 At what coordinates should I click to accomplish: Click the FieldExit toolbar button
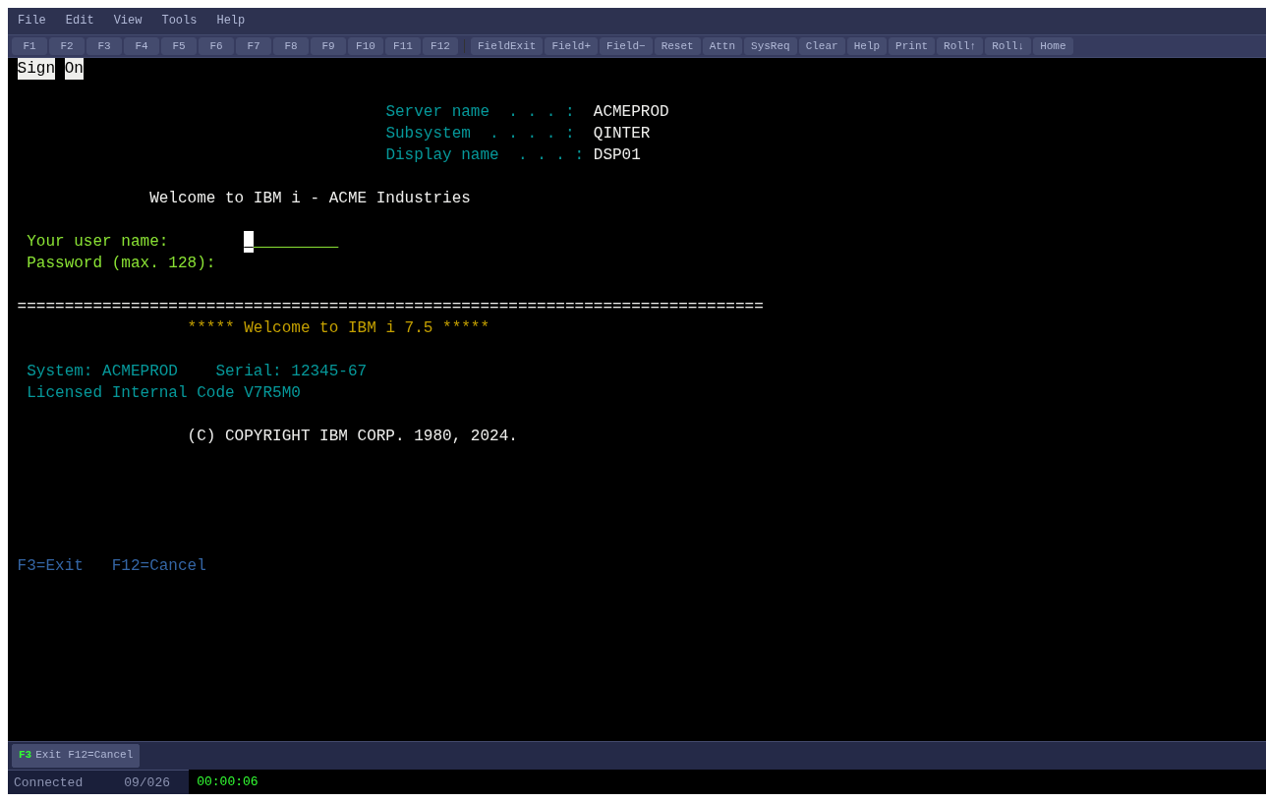click(507, 46)
